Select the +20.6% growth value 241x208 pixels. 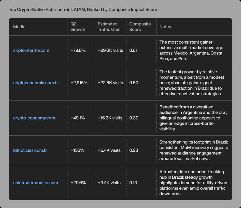pos(78,183)
